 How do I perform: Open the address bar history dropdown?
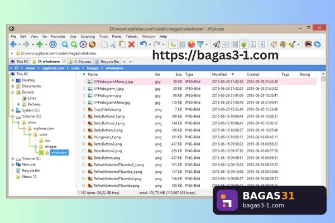tap(12, 53)
